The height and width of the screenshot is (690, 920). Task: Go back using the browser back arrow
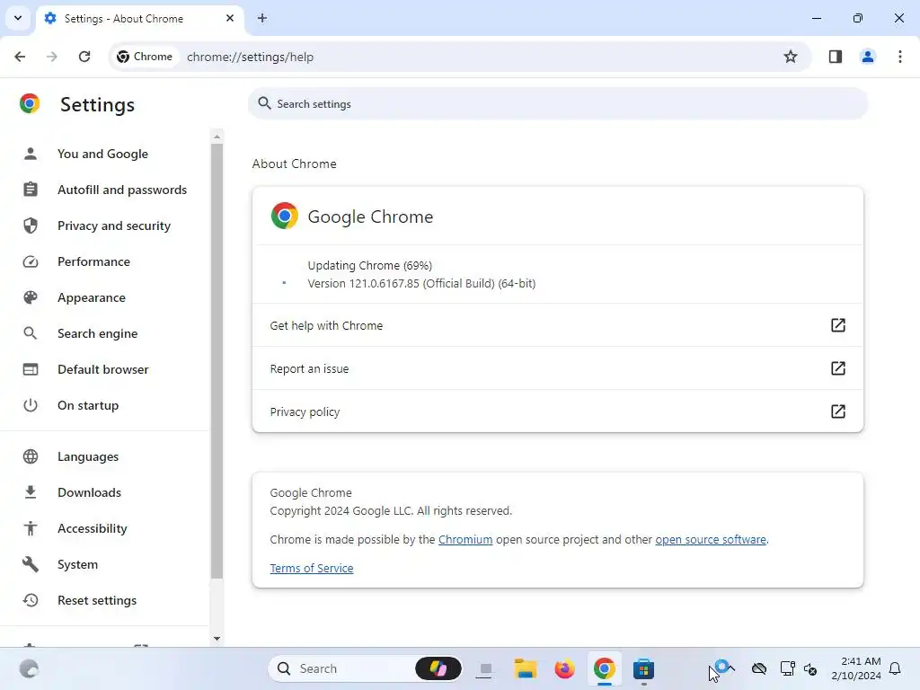[x=20, y=57]
